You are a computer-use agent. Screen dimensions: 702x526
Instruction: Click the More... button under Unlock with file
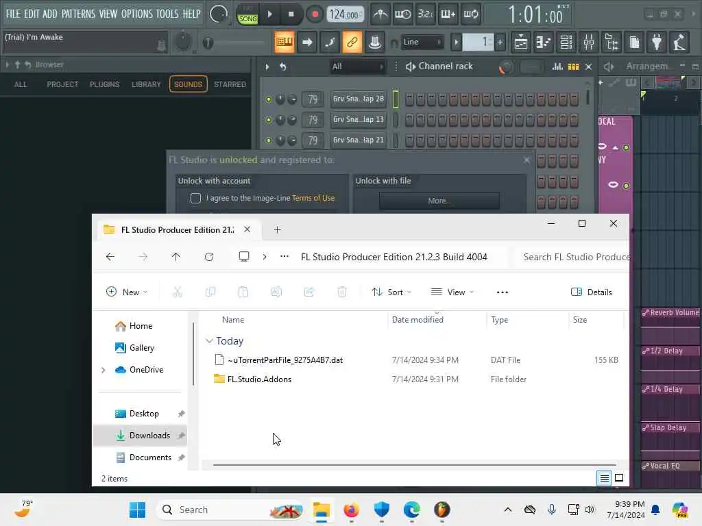click(x=439, y=201)
